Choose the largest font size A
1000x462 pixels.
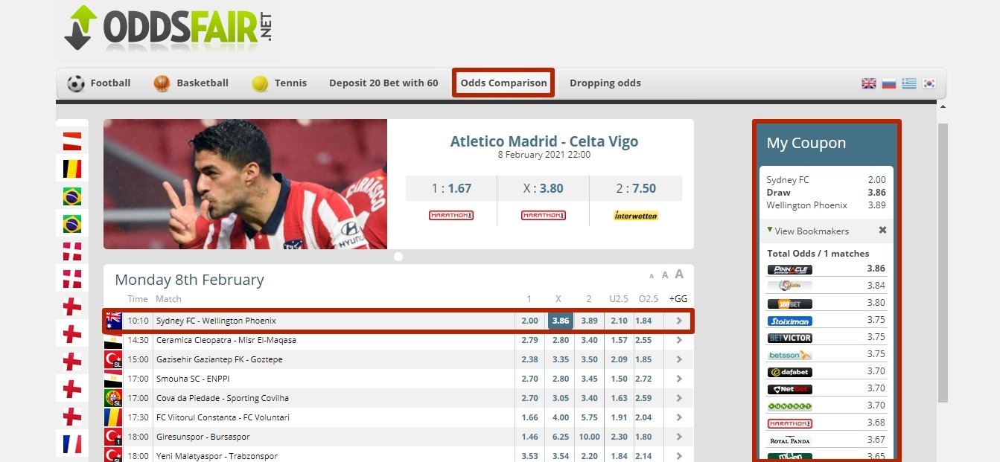678,275
